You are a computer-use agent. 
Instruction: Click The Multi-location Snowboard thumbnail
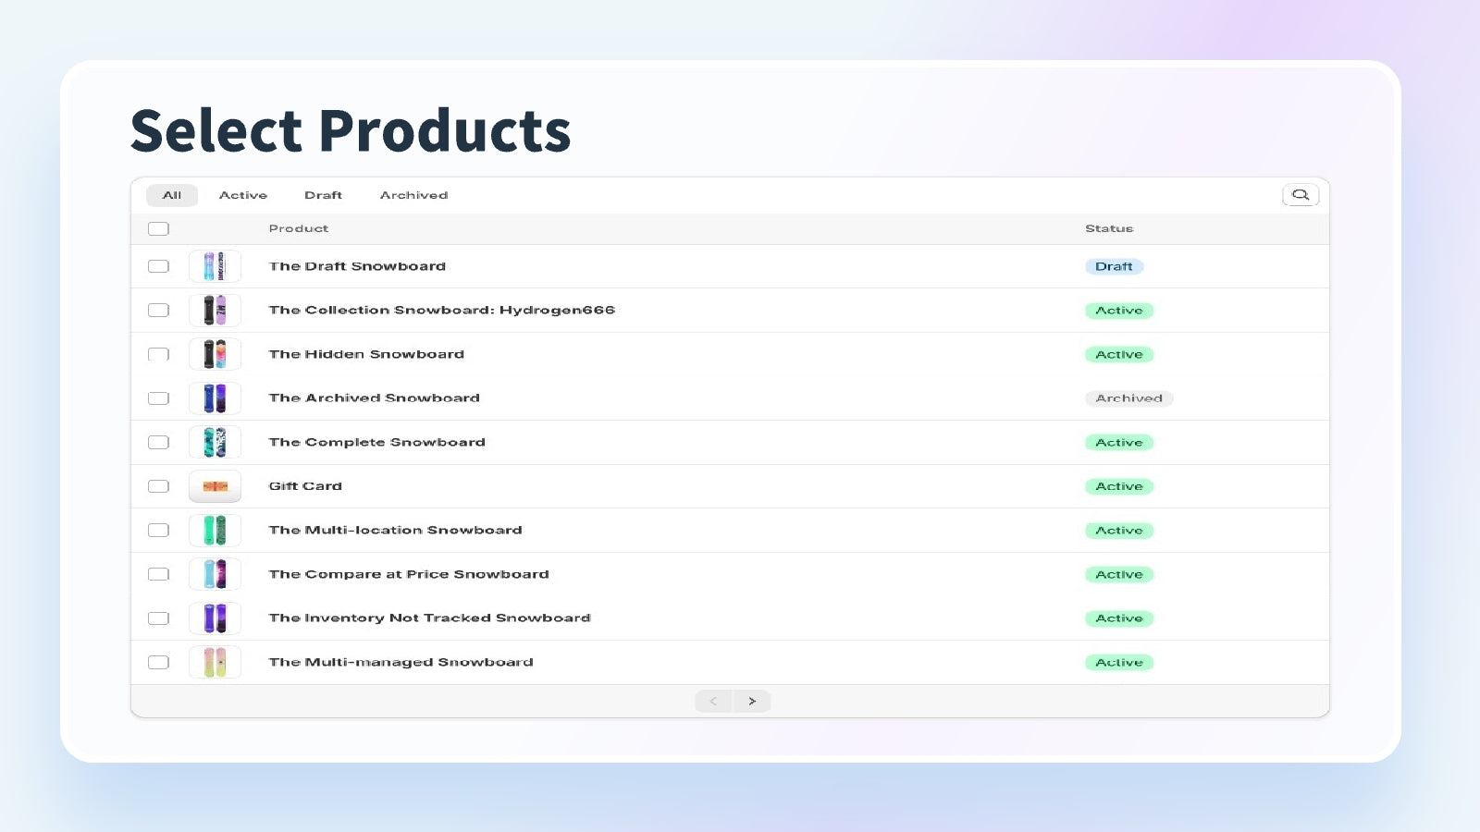[x=215, y=530]
